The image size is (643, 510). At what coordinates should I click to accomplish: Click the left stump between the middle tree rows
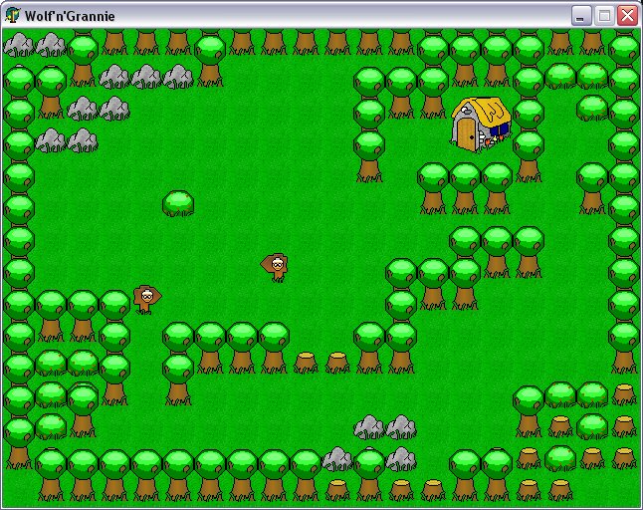(306, 363)
